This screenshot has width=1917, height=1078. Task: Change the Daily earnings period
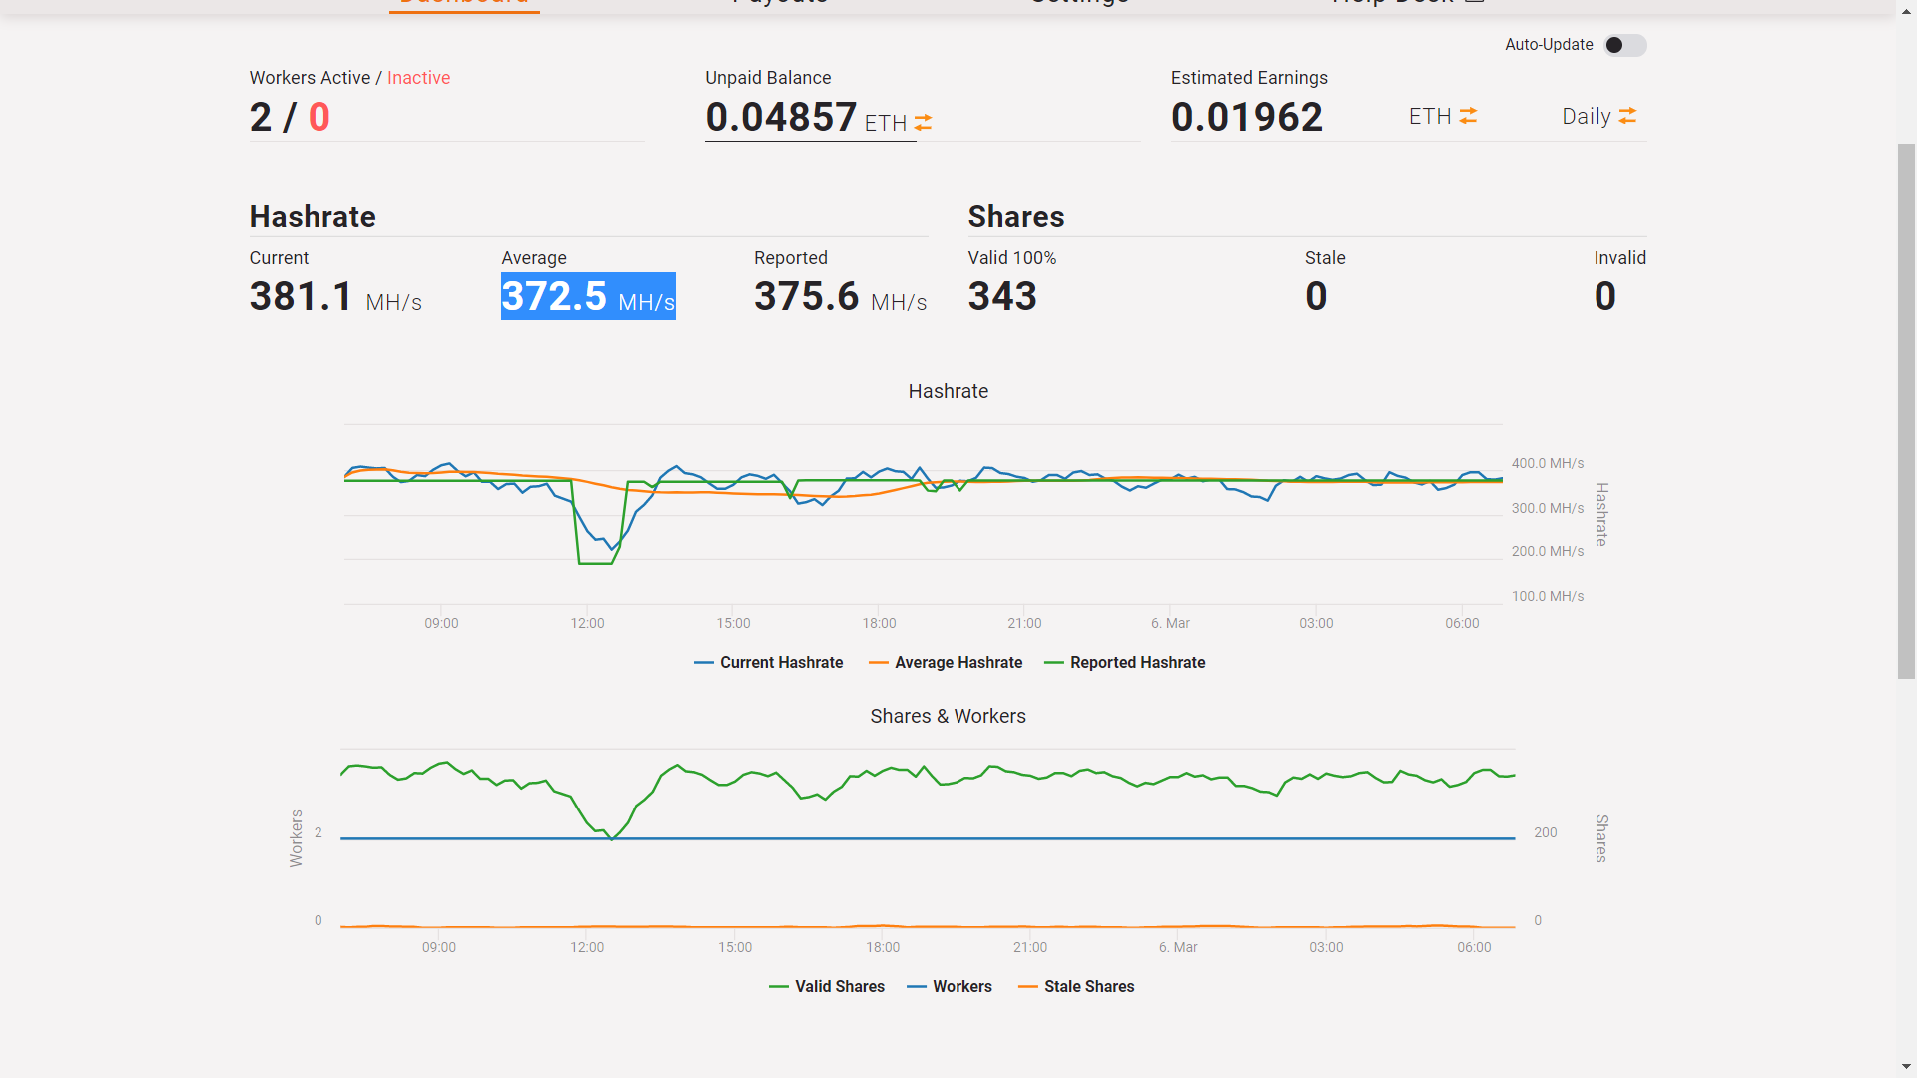pos(1586,117)
